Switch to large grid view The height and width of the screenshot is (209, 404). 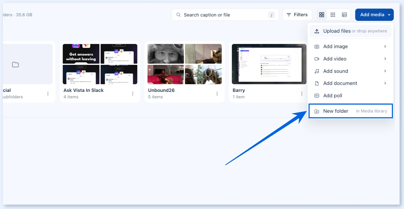click(322, 15)
